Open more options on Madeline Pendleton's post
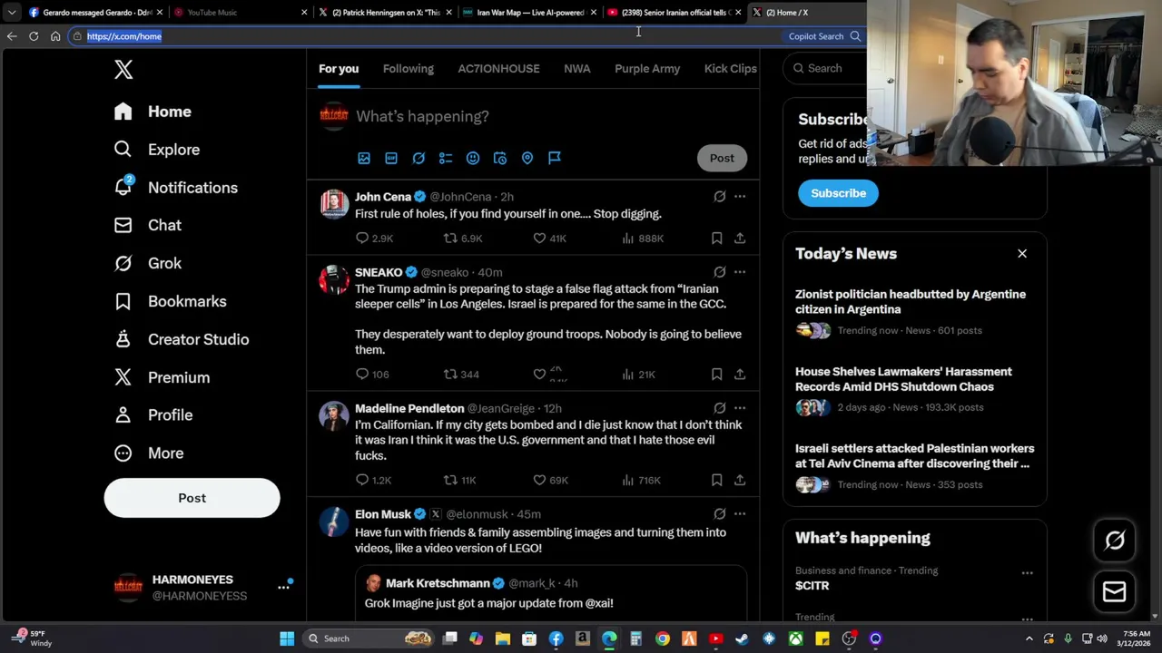Viewport: 1162px width, 653px height. coord(740,408)
